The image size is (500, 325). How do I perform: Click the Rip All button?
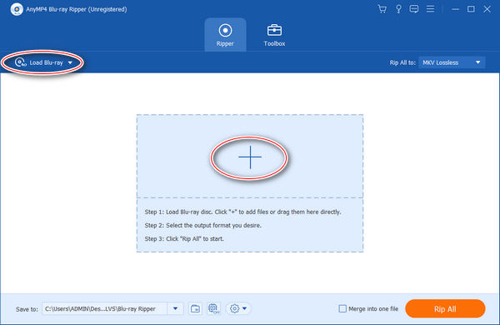pyautogui.click(x=445, y=308)
